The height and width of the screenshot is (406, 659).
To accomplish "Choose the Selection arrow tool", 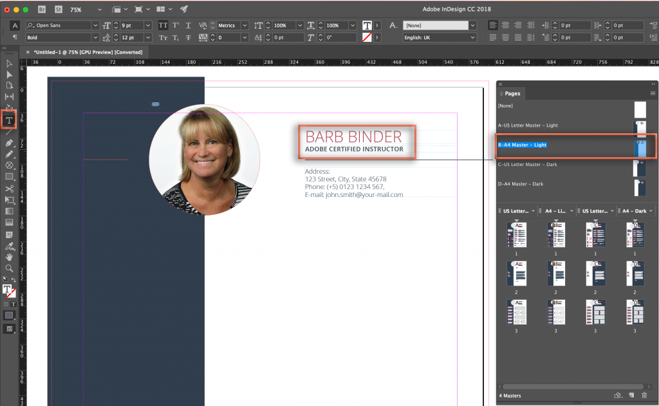I will point(9,63).
